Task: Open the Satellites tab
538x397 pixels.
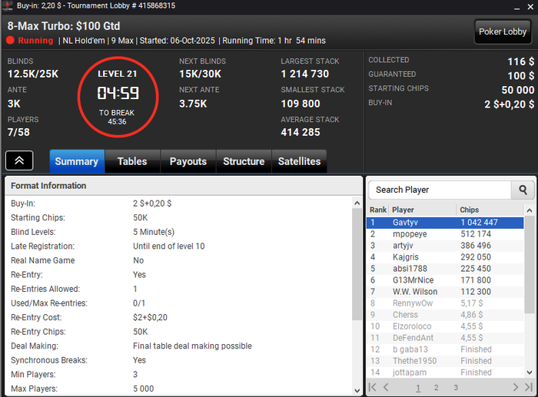Action: (x=299, y=161)
